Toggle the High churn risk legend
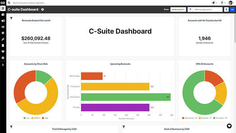 45,118
